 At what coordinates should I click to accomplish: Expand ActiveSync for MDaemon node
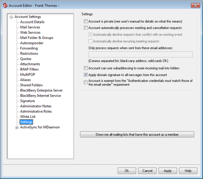click(x=17, y=128)
